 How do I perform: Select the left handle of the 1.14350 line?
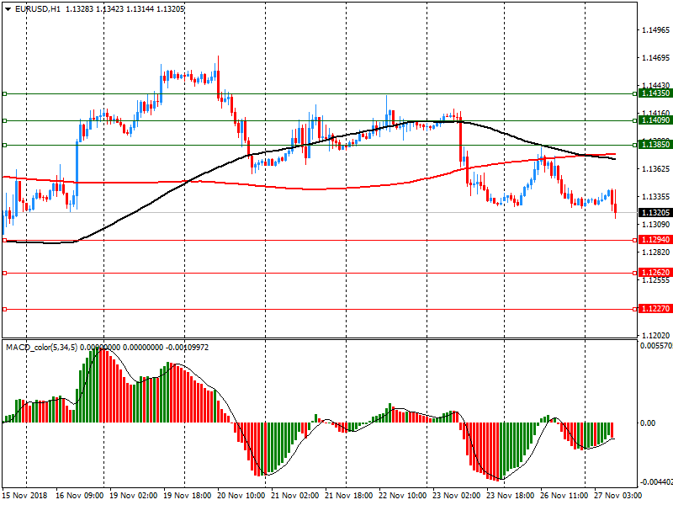tap(5, 93)
